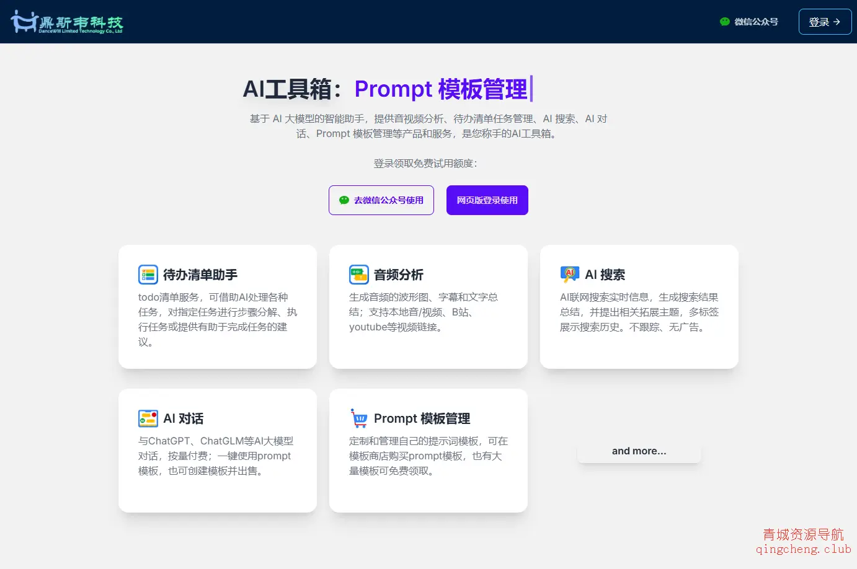Click the green WeChat icon beside 微信公众号

coord(724,21)
